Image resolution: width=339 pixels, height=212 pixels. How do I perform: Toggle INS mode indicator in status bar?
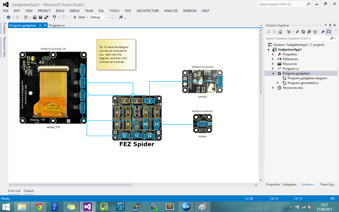click(x=332, y=198)
